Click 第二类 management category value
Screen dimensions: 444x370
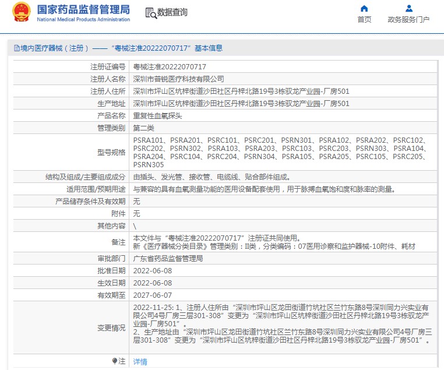tap(143, 128)
